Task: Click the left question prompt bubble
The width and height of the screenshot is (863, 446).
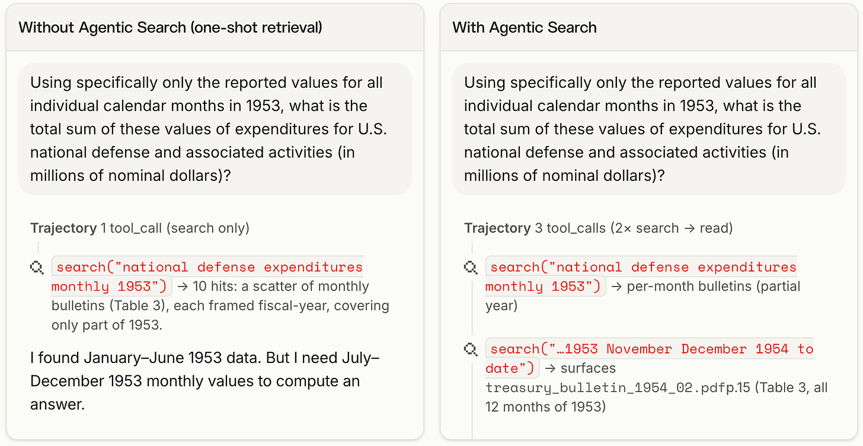Action: point(215,129)
